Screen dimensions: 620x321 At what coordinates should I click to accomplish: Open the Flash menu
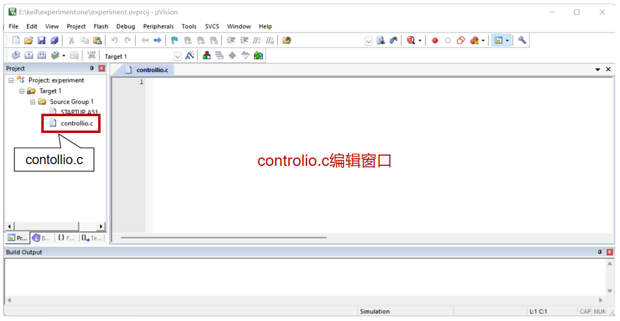pyautogui.click(x=101, y=26)
